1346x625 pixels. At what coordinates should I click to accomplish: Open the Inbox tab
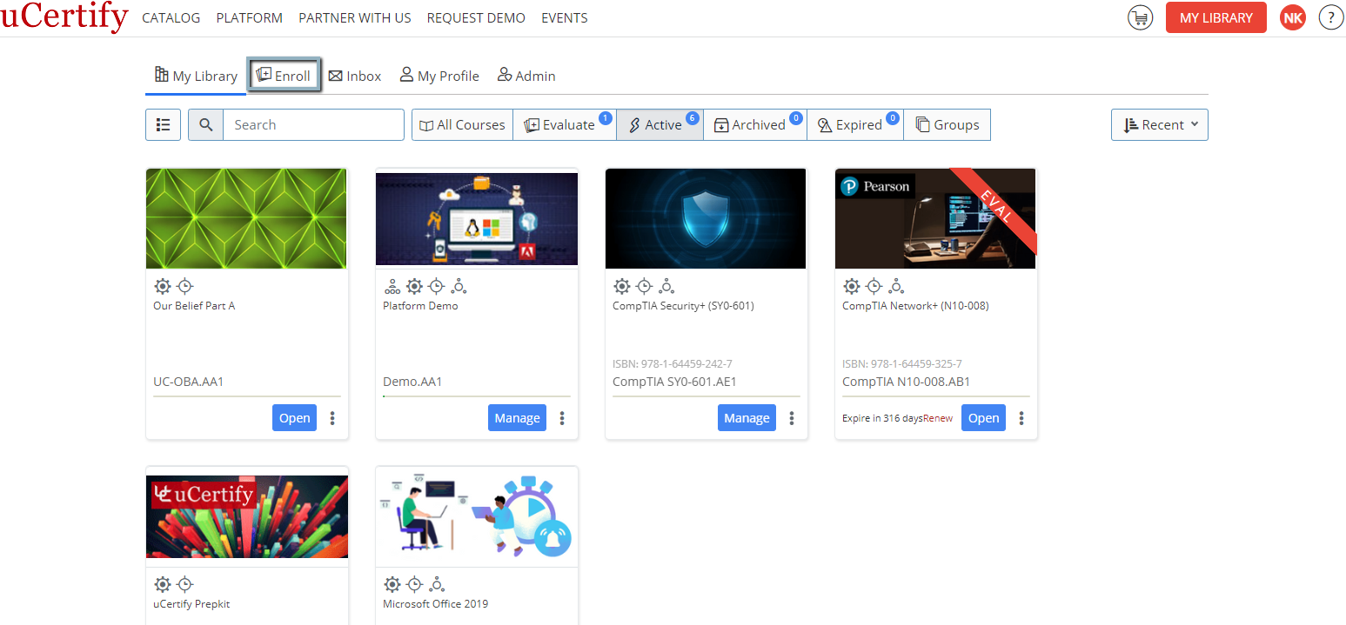355,76
